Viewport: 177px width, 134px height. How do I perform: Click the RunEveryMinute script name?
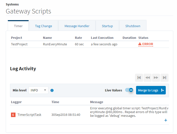(55, 44)
